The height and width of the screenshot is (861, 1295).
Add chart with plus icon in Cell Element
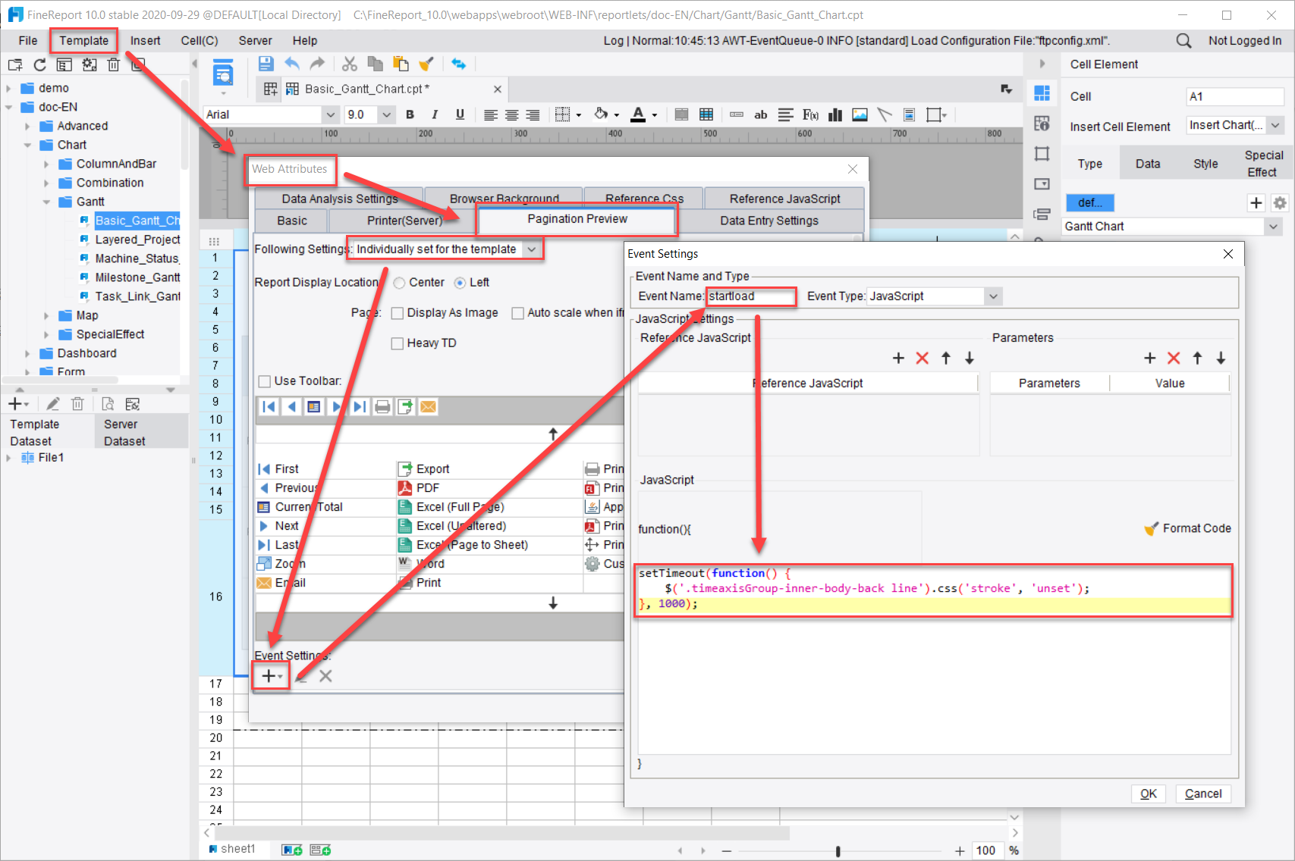(x=1256, y=202)
